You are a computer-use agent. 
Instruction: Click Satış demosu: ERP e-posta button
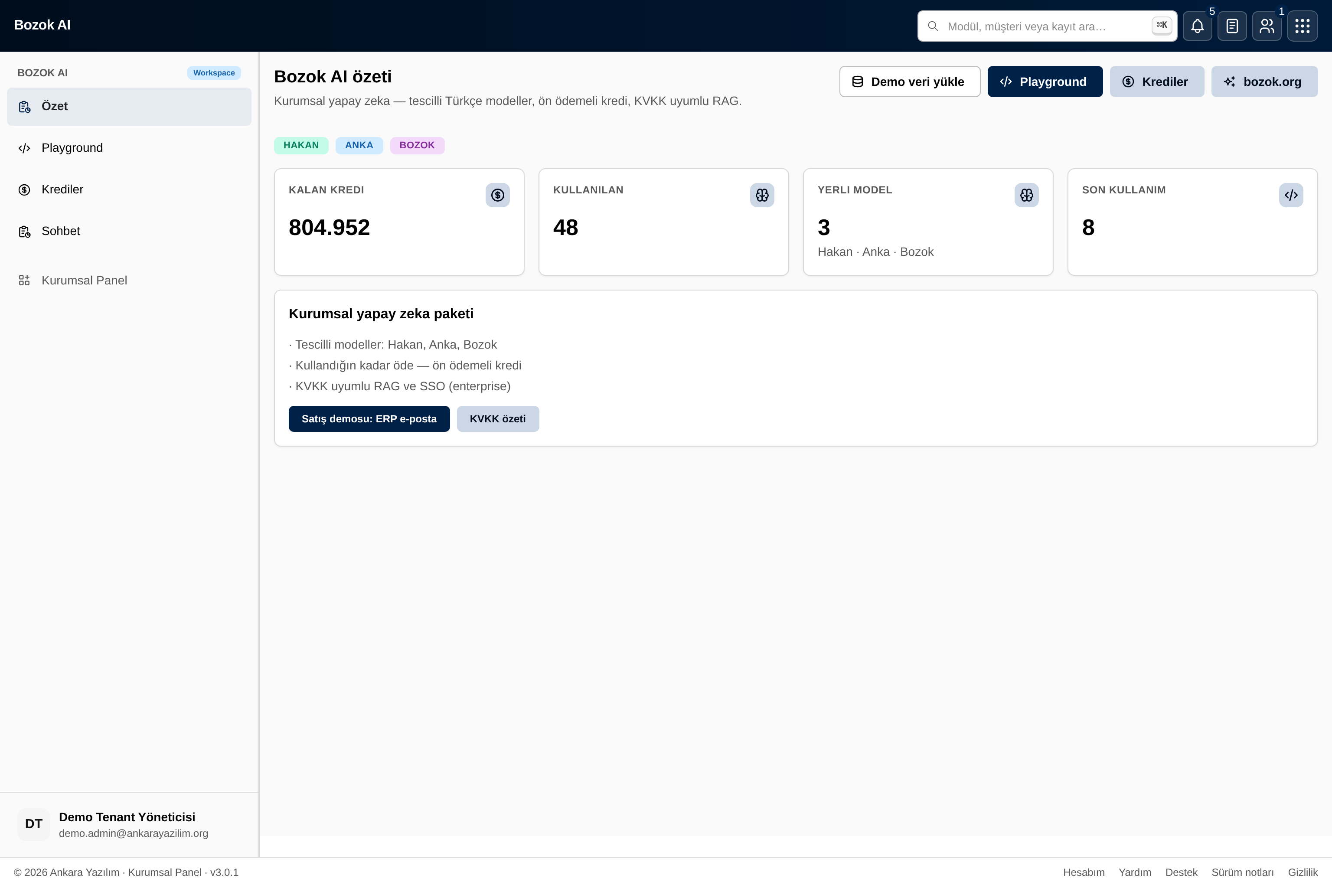coord(369,419)
